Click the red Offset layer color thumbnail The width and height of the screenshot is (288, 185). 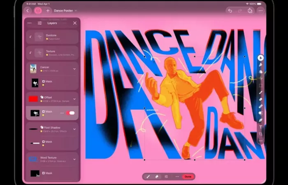[x=33, y=99]
